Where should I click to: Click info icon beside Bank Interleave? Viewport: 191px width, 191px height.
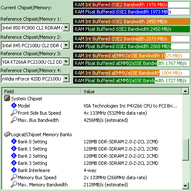click(14, 170)
